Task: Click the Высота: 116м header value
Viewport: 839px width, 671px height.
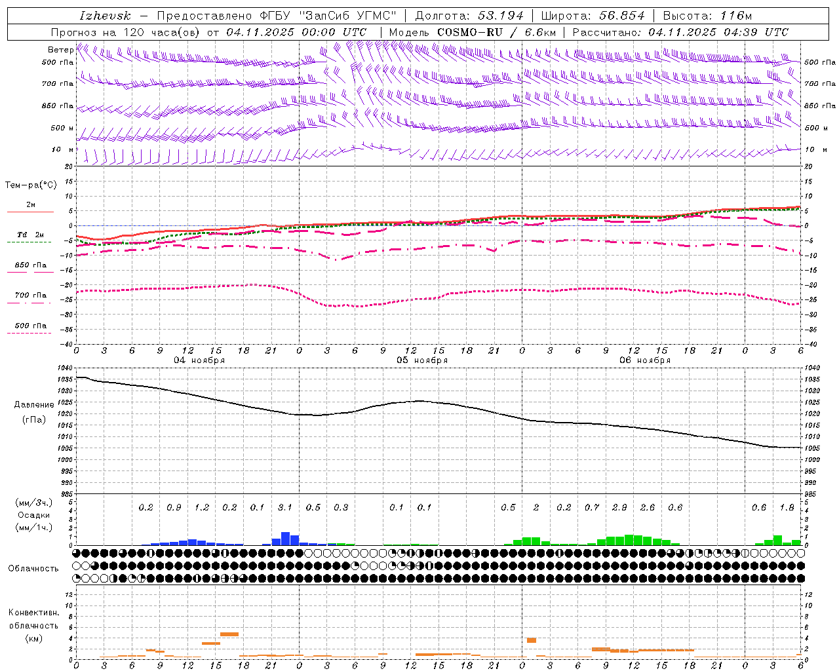Action: click(x=707, y=16)
